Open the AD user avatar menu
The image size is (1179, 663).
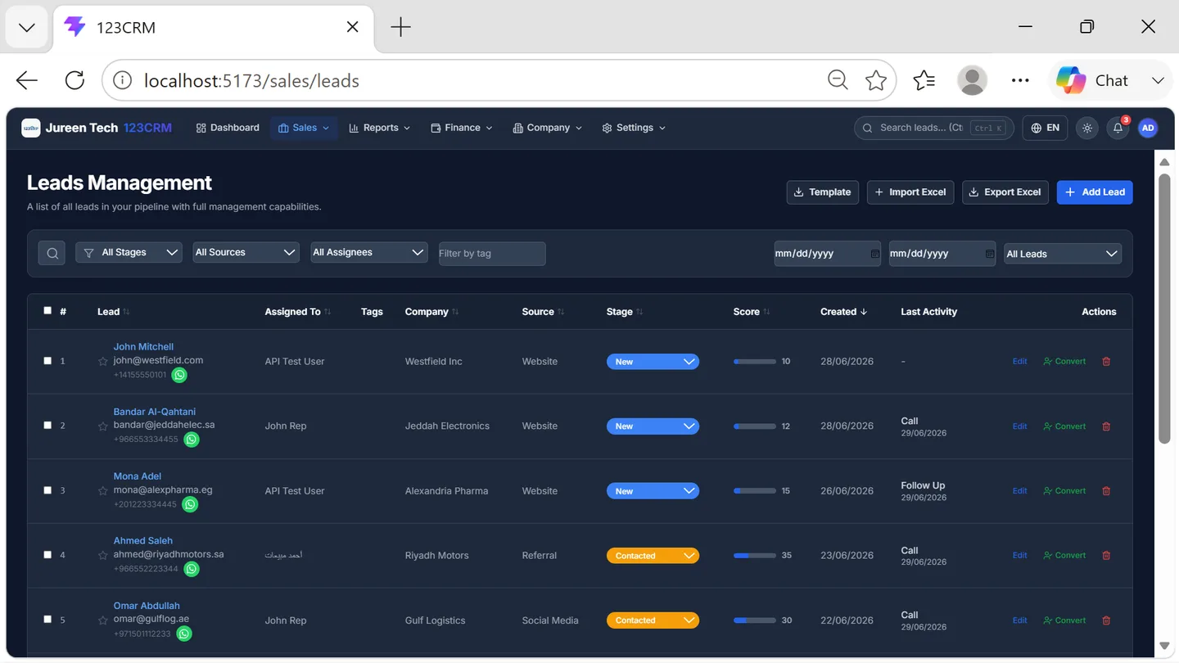(x=1148, y=128)
